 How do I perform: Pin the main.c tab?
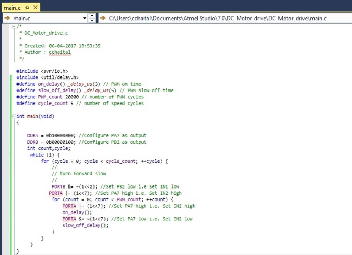[27, 8]
